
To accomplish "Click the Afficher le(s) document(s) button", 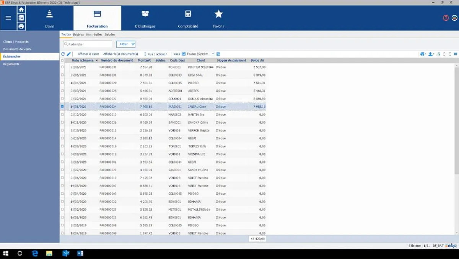I will tap(120, 54).
